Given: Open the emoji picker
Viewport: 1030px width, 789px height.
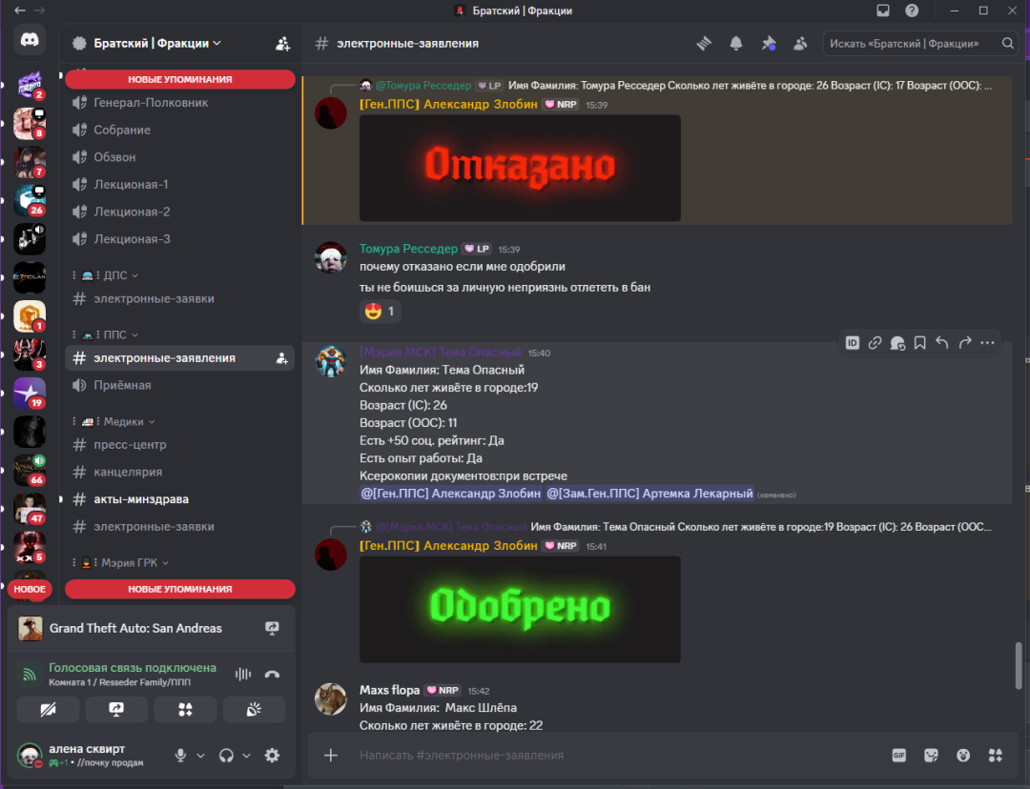Looking at the screenshot, I should point(963,756).
